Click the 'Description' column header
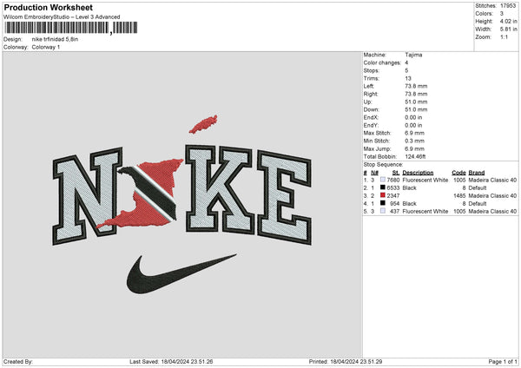The height and width of the screenshot is (368, 521). (x=418, y=173)
